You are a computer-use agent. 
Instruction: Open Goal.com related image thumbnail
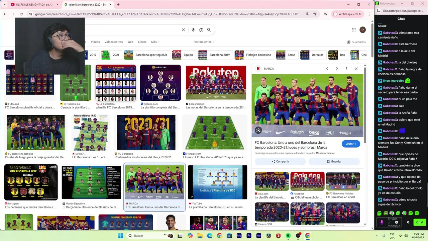click(x=272, y=181)
